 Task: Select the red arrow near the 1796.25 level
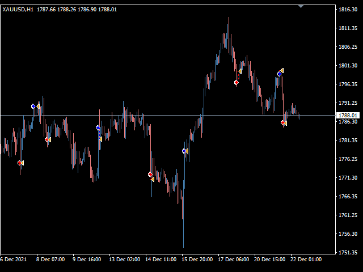pyautogui.click(x=236, y=82)
